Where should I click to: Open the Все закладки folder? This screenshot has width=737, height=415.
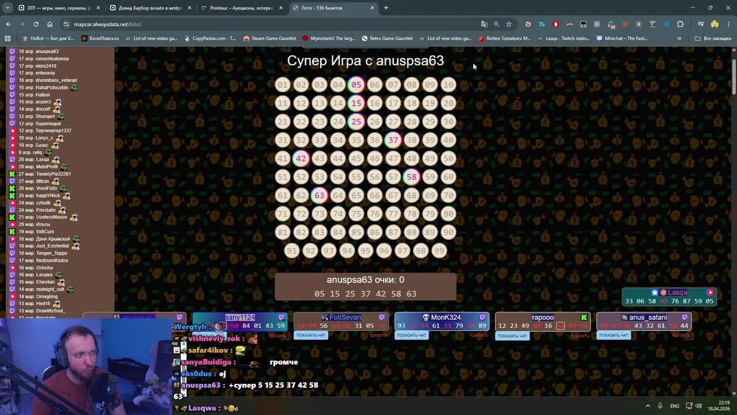tap(713, 39)
